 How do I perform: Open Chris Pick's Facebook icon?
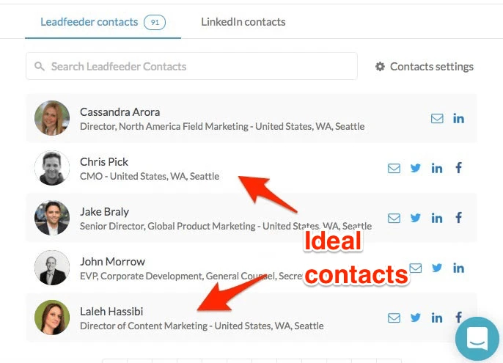[458, 168]
